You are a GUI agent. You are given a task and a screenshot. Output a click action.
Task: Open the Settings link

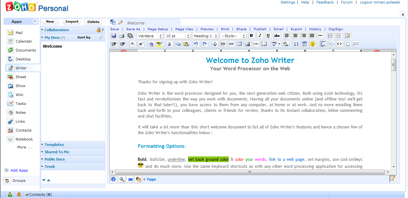click(288, 2)
